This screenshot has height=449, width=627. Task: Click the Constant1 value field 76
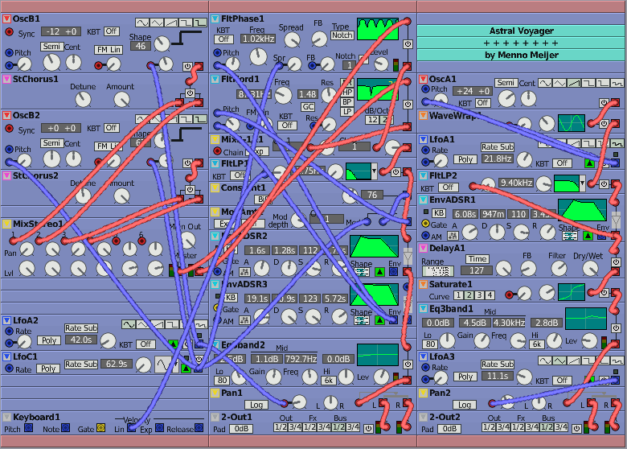pyautogui.click(x=372, y=195)
